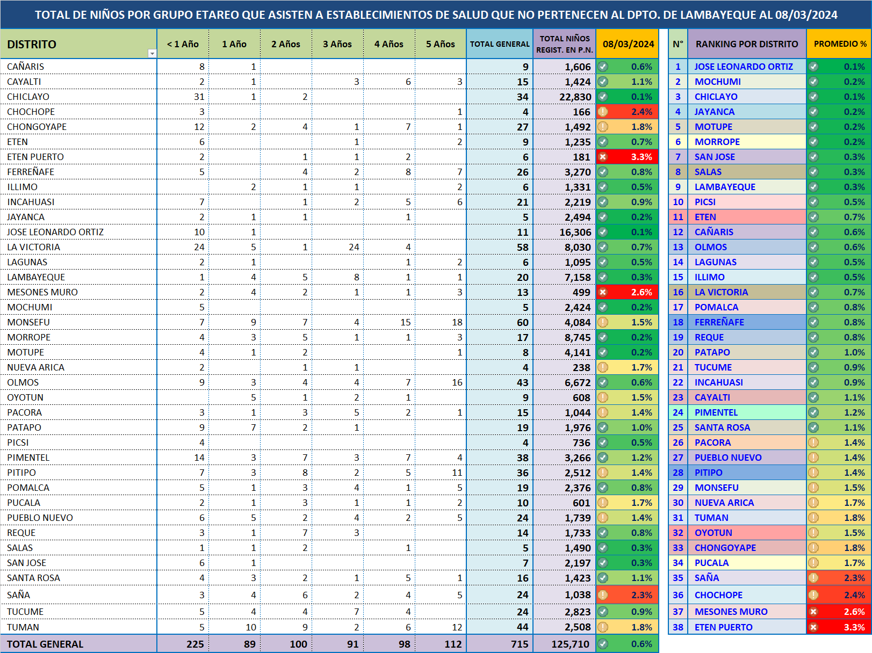This screenshot has width=872, height=653.
Task: Click green check icon beside CHICLAYO's 22,830 total
Action: pyautogui.click(x=603, y=97)
